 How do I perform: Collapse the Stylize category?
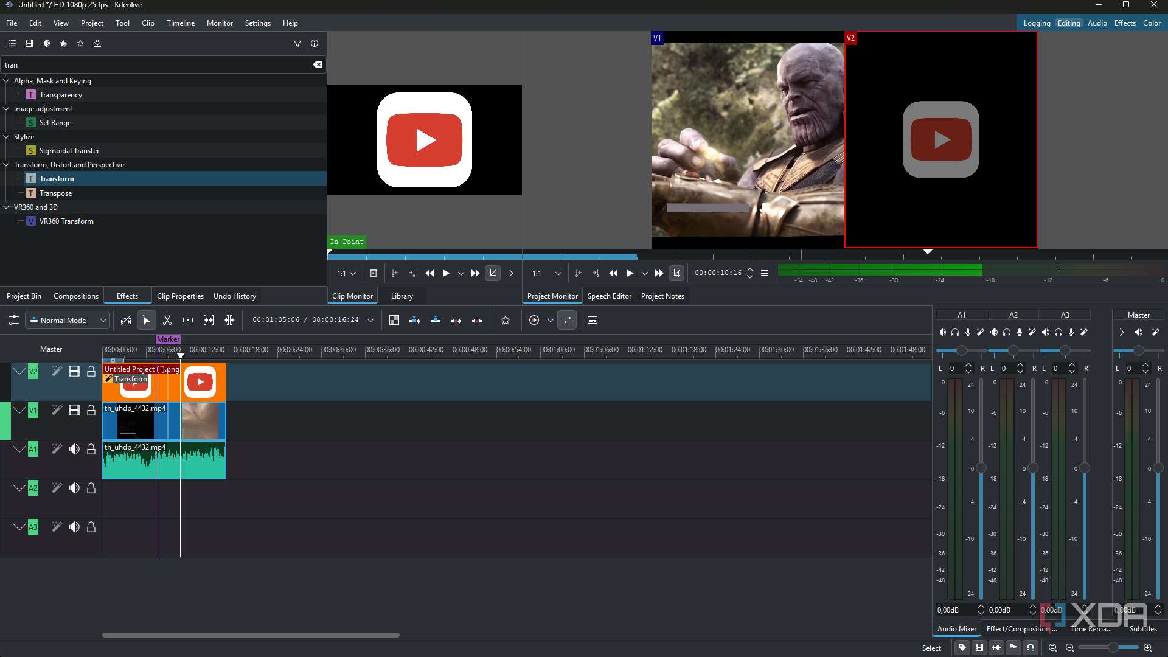click(x=7, y=136)
